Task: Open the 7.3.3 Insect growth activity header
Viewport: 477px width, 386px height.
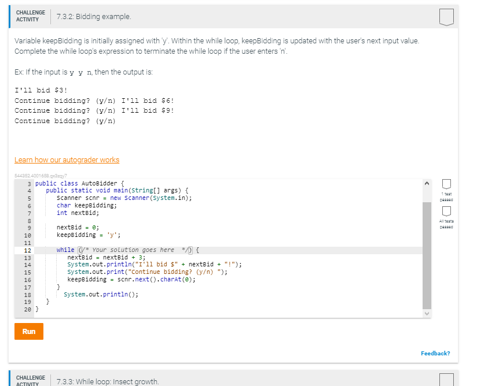Action: (108, 381)
